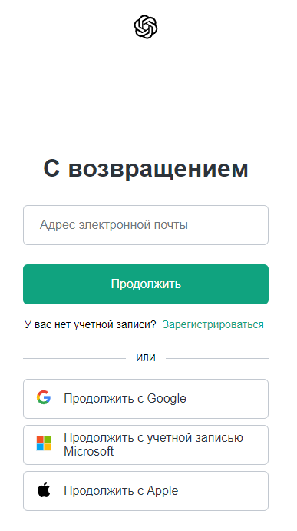Click empty space inside the email field
Viewport: 297px width, 531px height.
point(230,225)
